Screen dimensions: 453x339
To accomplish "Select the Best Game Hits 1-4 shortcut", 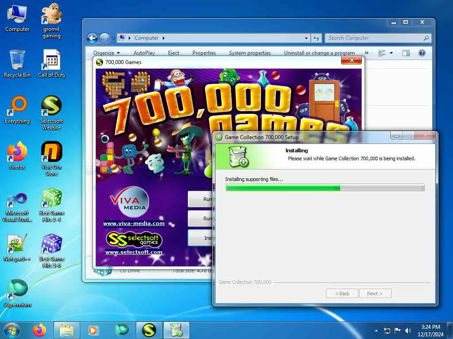I will 51,205.
